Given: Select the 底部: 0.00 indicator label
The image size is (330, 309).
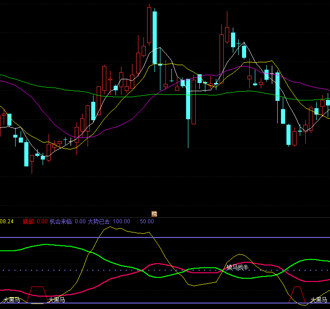Looking at the screenshot, I should pos(35,221).
